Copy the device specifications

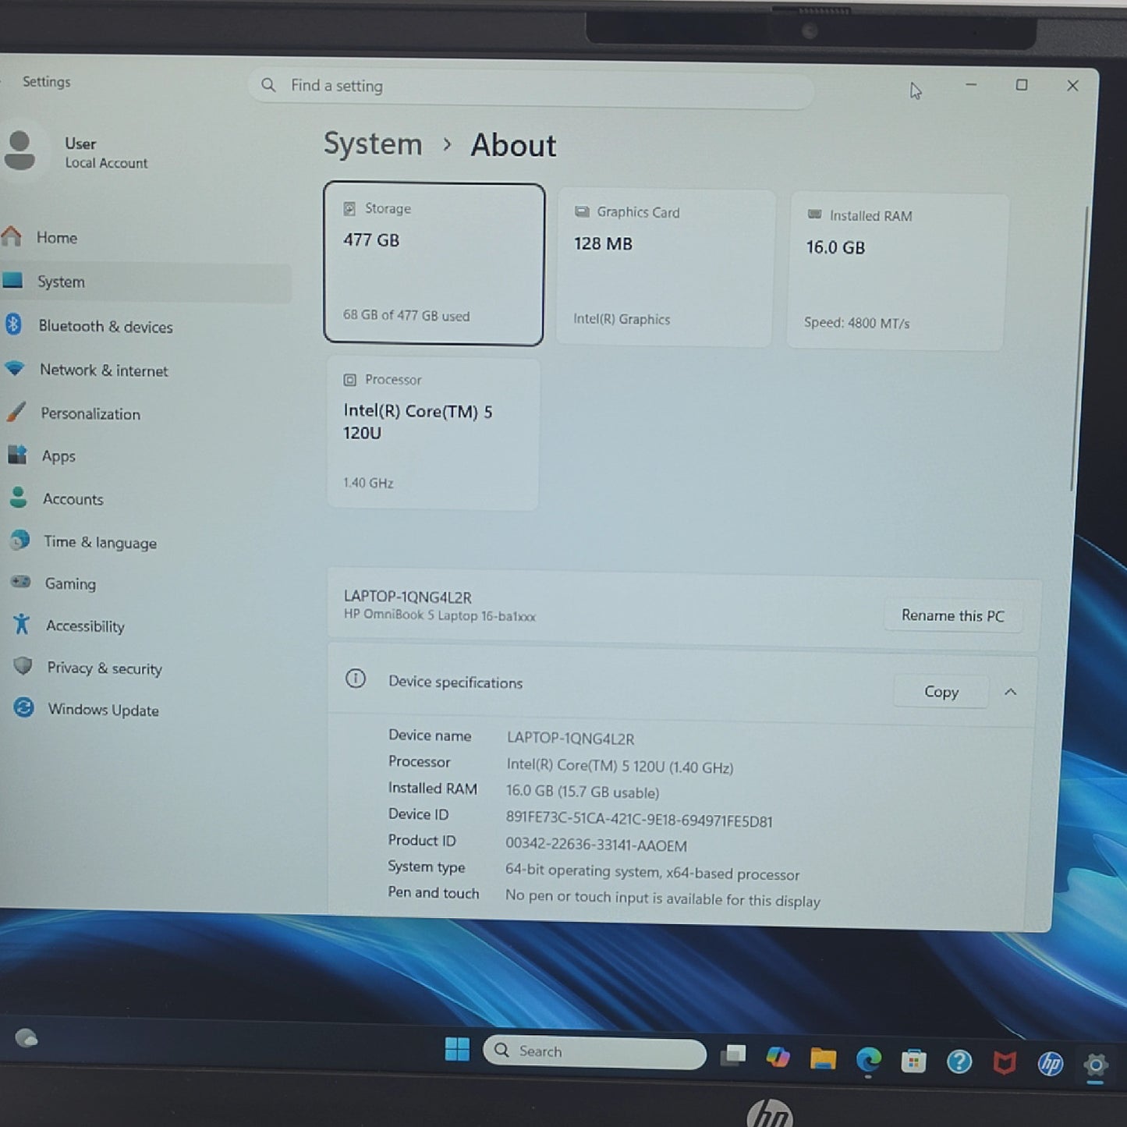click(941, 692)
